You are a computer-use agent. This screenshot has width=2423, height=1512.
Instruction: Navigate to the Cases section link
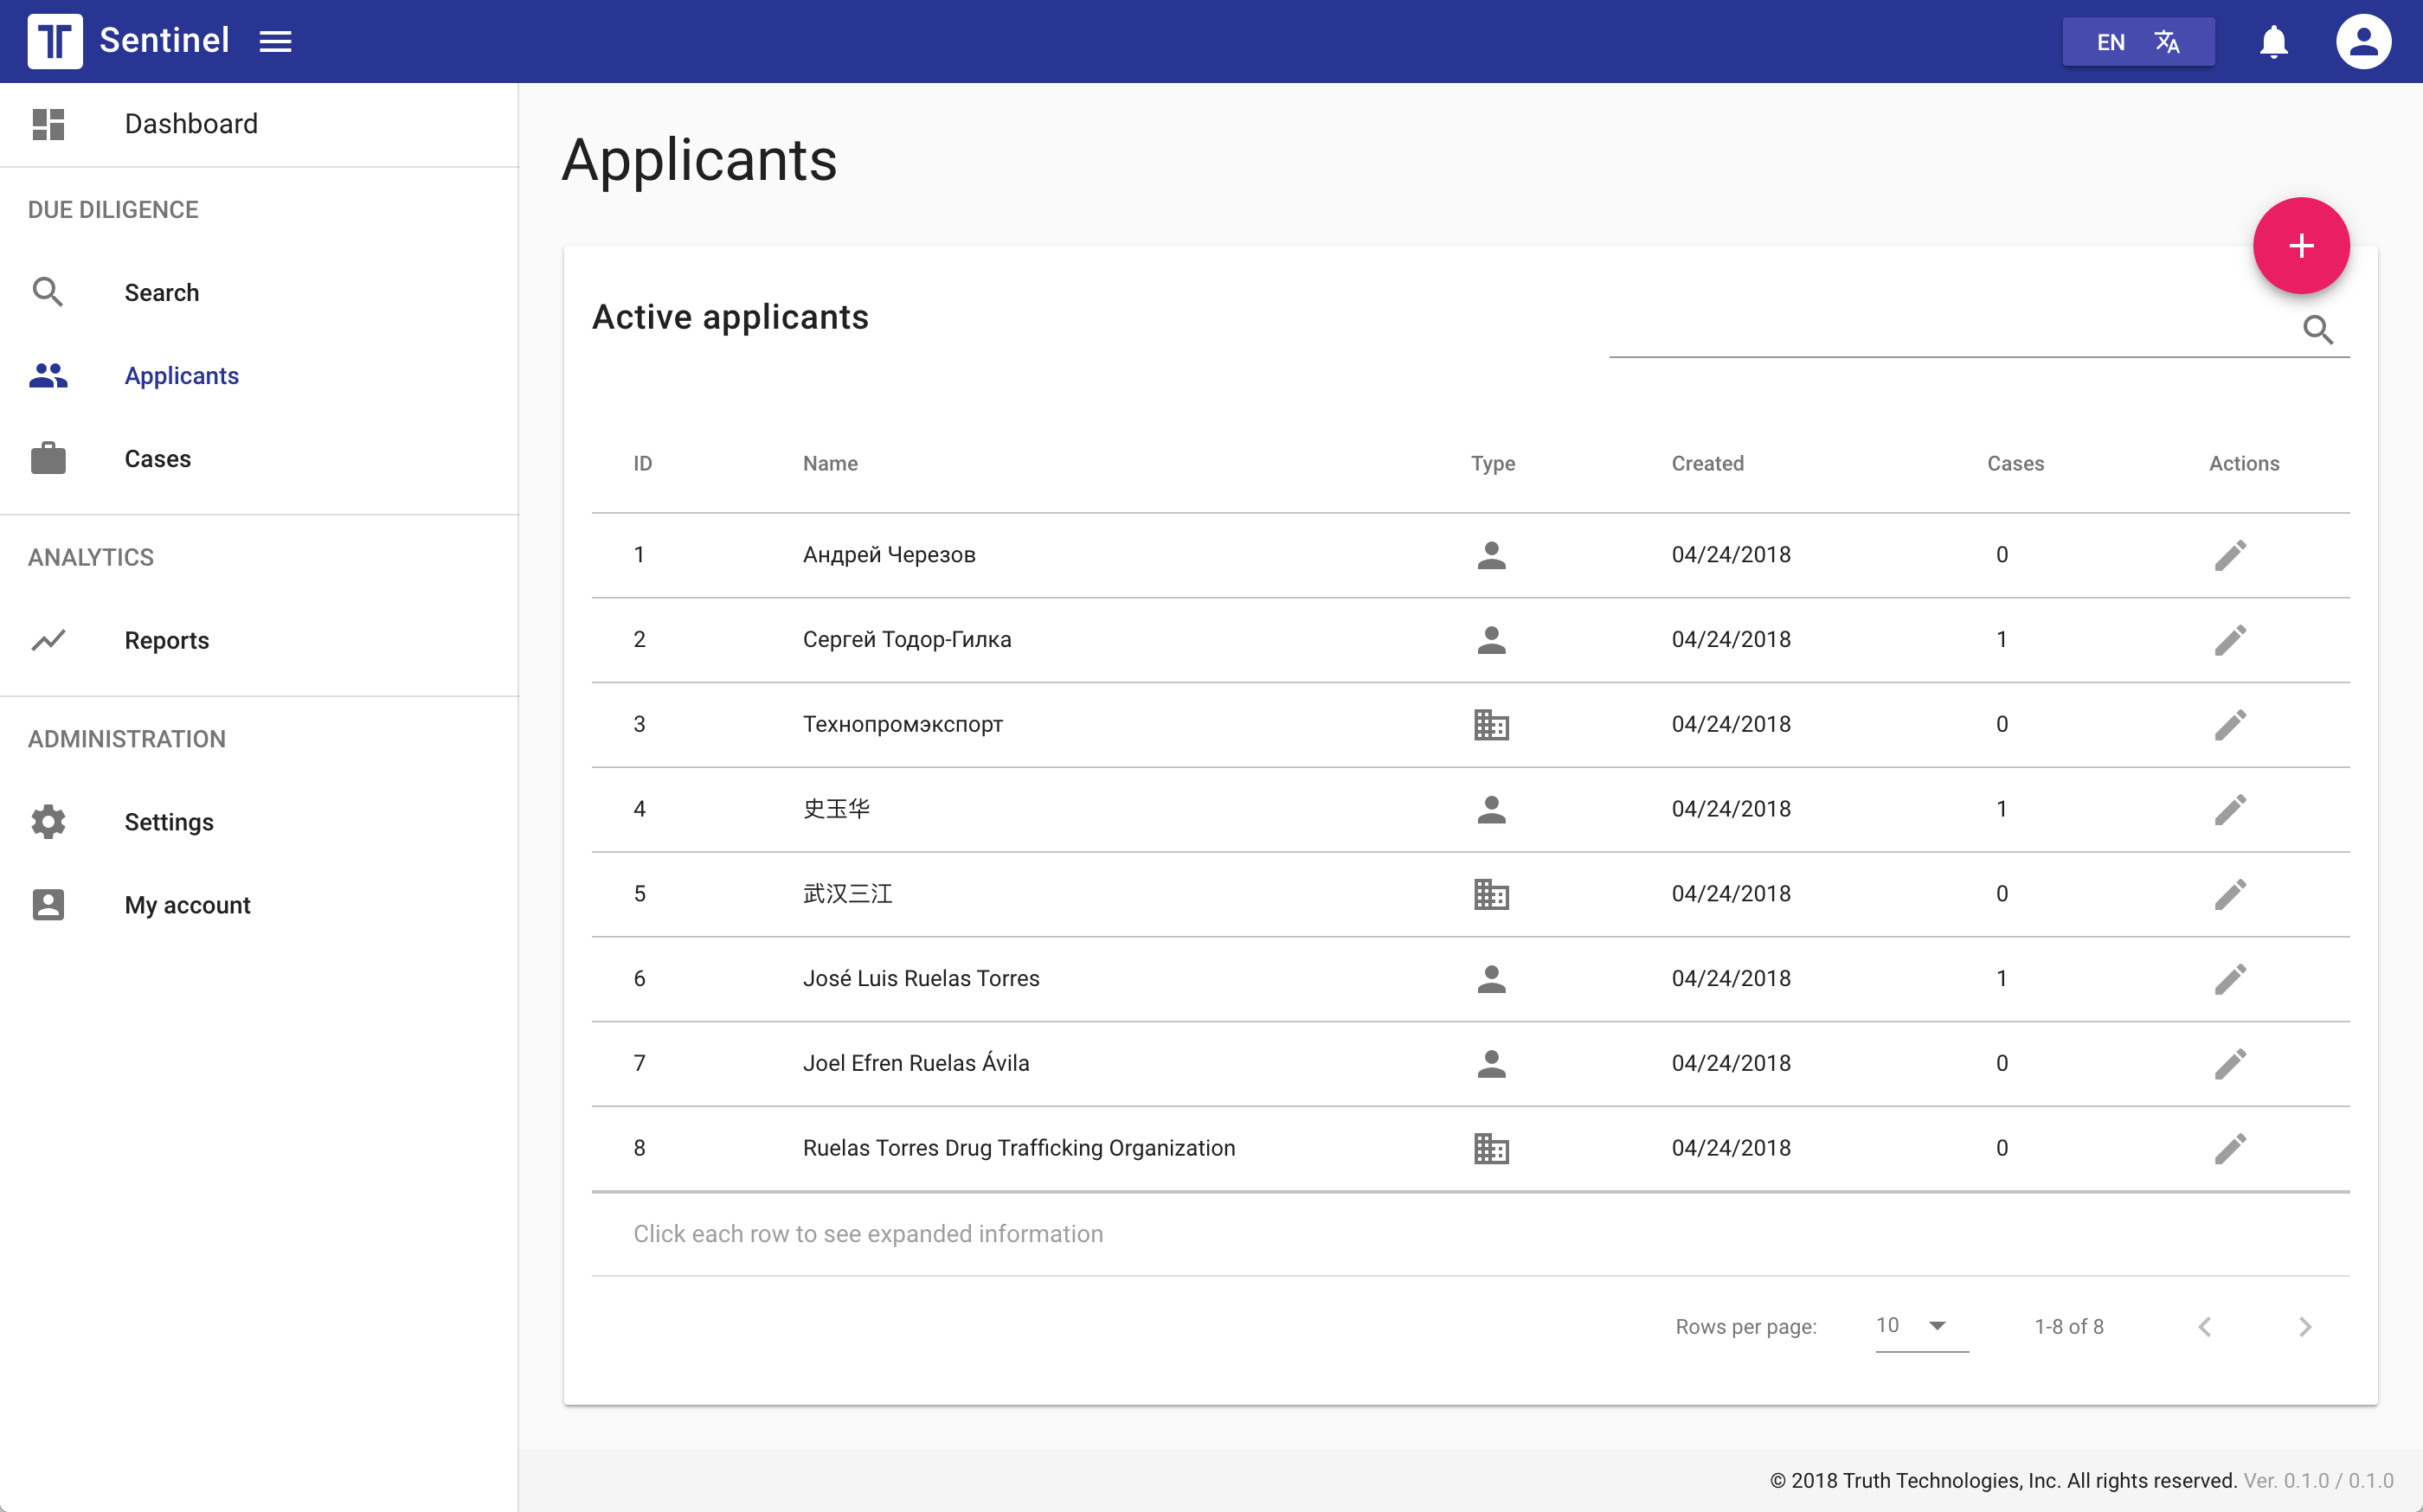click(x=158, y=458)
